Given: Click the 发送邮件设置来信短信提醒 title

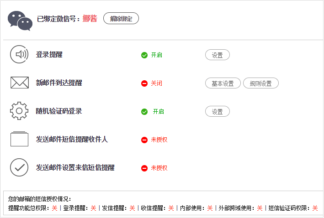Looking at the screenshot, I should pos(75,167).
